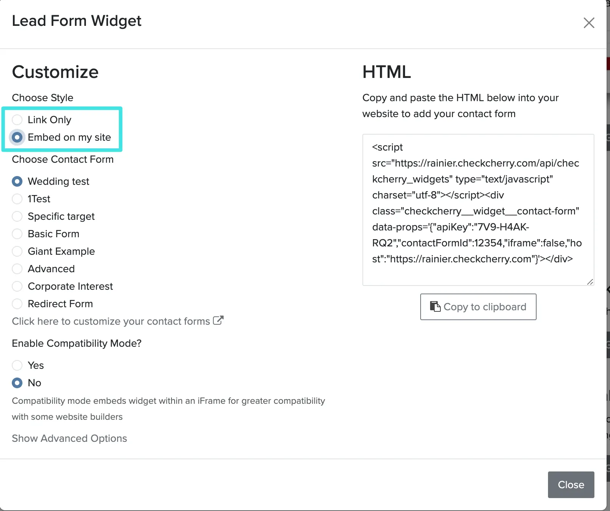Screen dimensions: 610x511
Task: Click the textarea resize handle corner
Action: pos(590,282)
